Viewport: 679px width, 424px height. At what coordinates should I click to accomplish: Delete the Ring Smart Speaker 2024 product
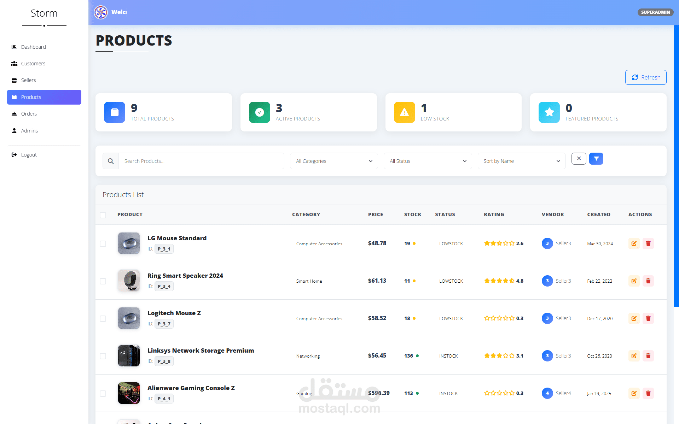point(648,281)
